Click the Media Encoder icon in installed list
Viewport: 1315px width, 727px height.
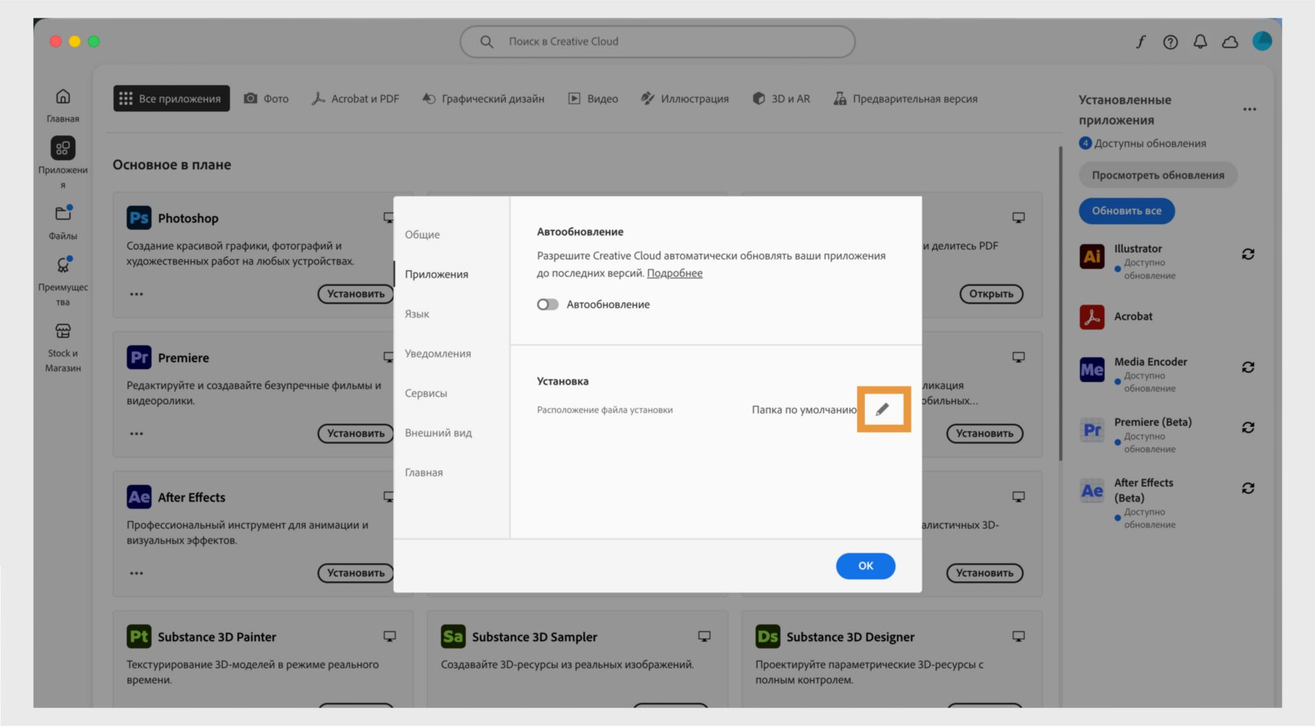pyautogui.click(x=1092, y=370)
